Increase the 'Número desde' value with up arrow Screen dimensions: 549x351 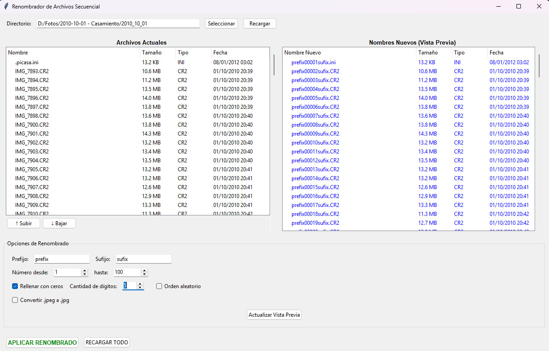(x=84, y=270)
